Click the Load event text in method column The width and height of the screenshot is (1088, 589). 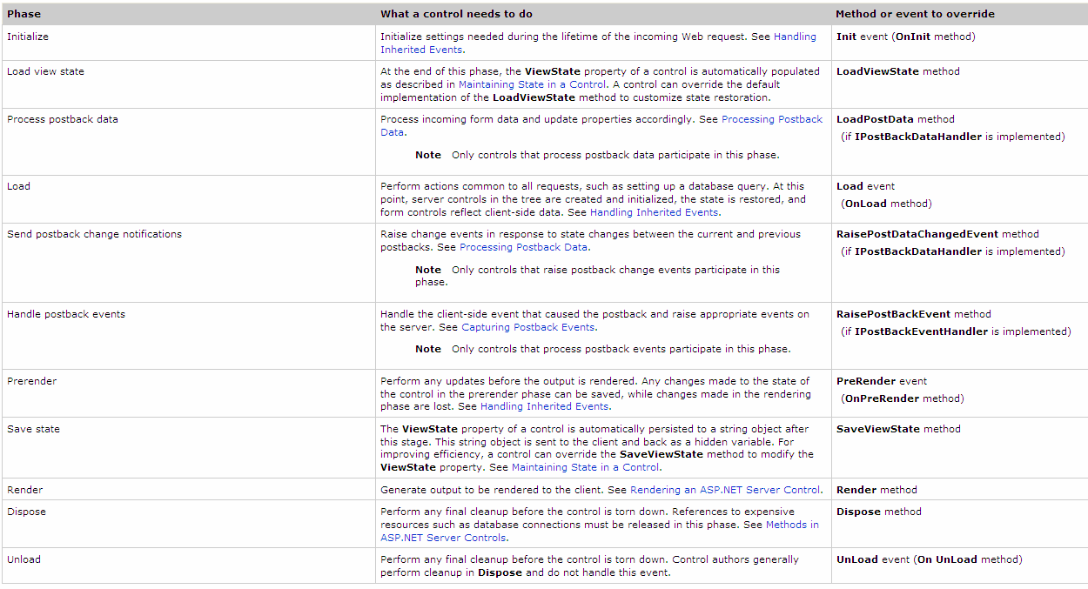coord(865,186)
